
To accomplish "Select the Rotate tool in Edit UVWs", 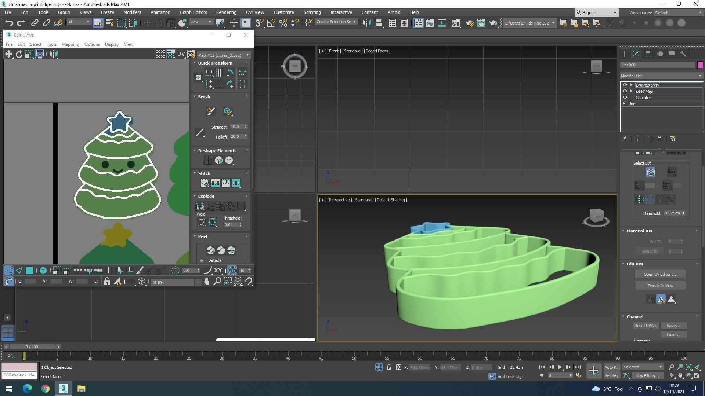I will point(19,54).
